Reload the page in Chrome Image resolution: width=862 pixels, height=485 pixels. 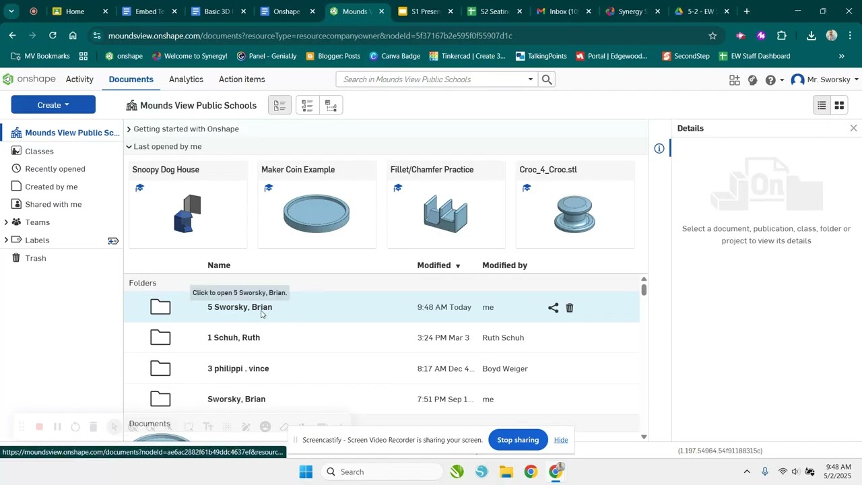point(53,36)
